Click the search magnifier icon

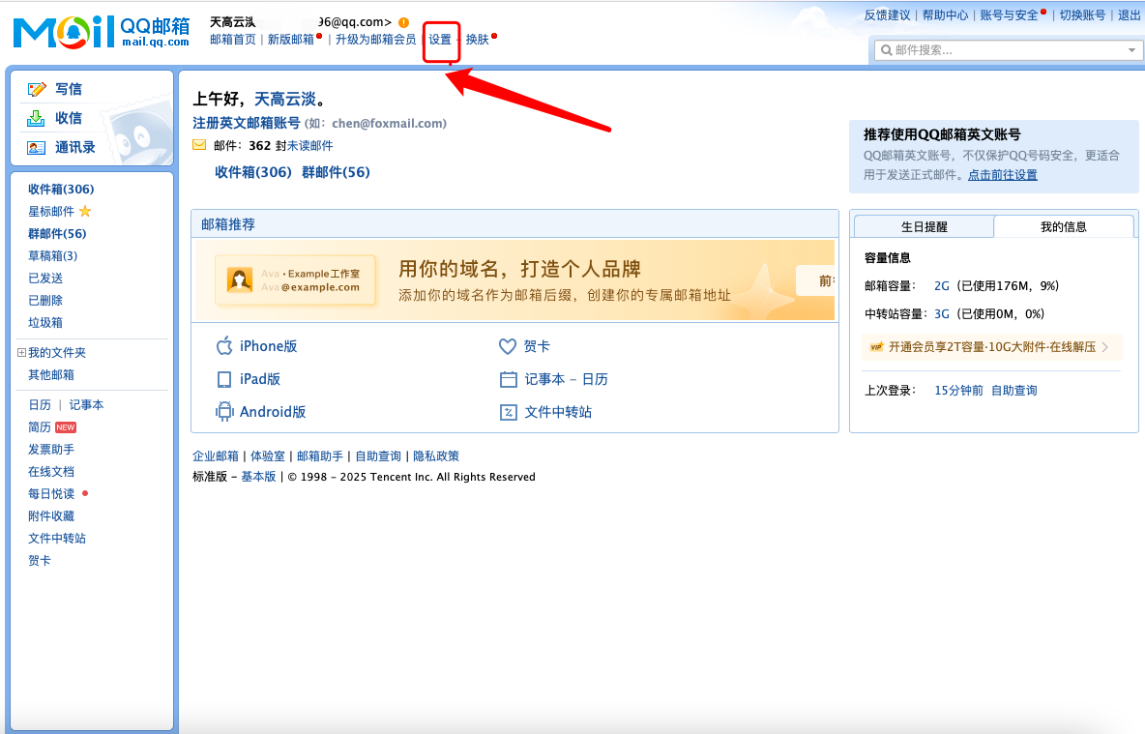(887, 49)
